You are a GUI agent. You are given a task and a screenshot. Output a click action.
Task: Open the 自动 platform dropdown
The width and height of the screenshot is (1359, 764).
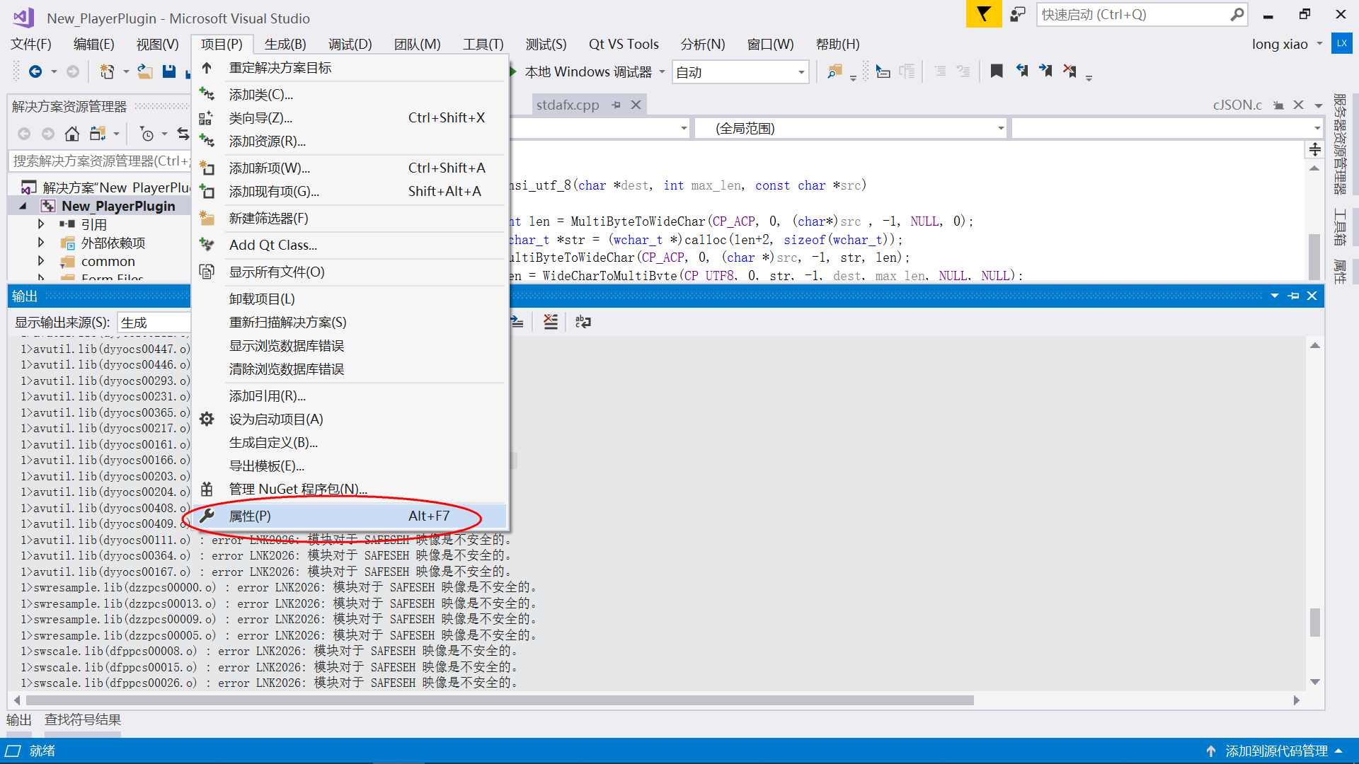point(801,72)
